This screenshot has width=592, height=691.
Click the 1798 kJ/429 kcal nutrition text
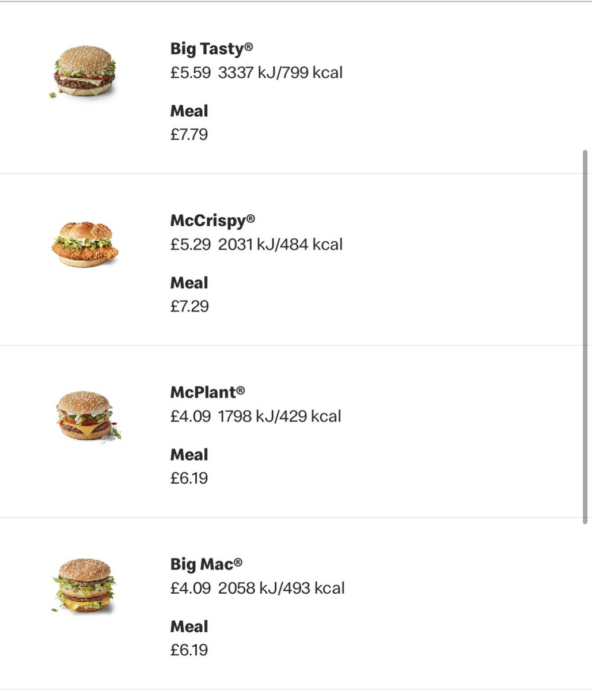[280, 416]
